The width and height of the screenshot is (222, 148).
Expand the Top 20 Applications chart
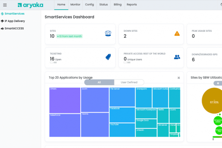pos(179,78)
